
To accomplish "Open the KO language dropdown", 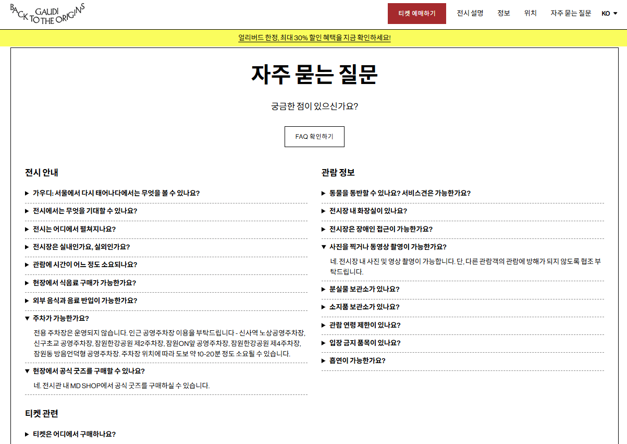I will pyautogui.click(x=609, y=14).
